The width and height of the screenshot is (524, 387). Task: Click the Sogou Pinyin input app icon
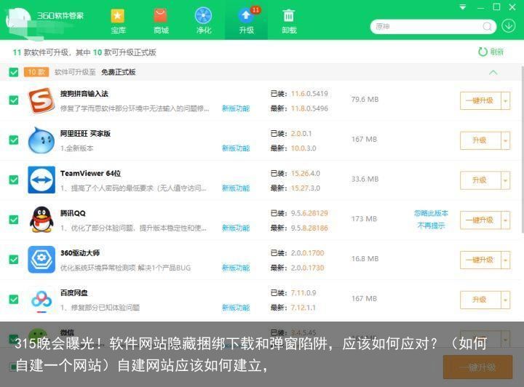(41, 100)
